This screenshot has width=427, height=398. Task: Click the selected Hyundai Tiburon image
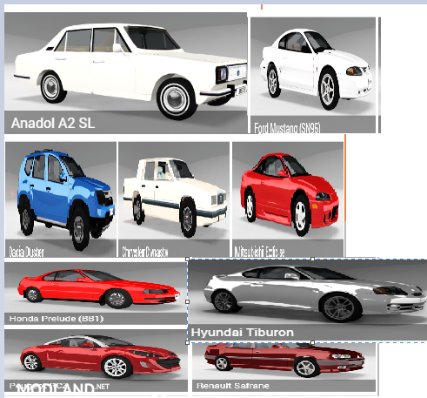(x=307, y=300)
